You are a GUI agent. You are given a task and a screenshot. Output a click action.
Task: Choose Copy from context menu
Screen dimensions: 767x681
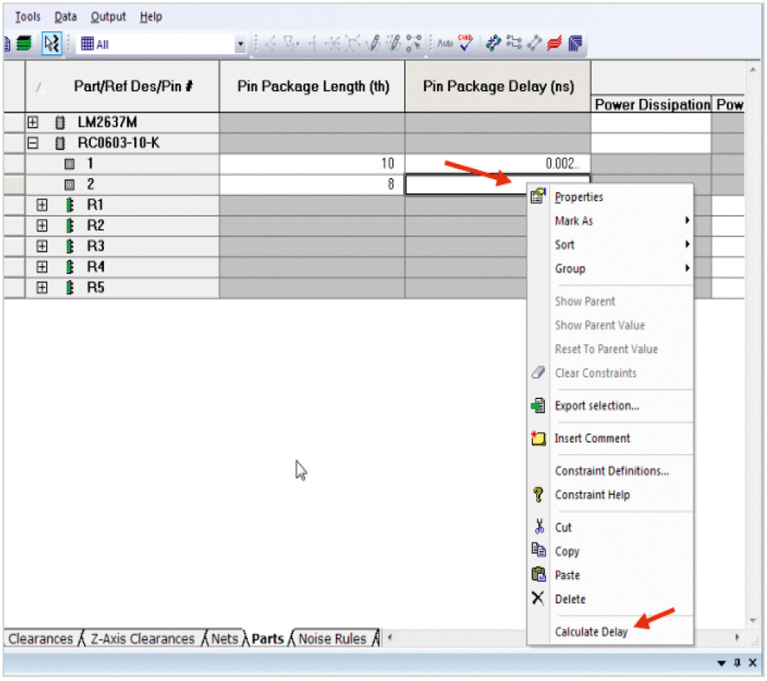(610, 551)
